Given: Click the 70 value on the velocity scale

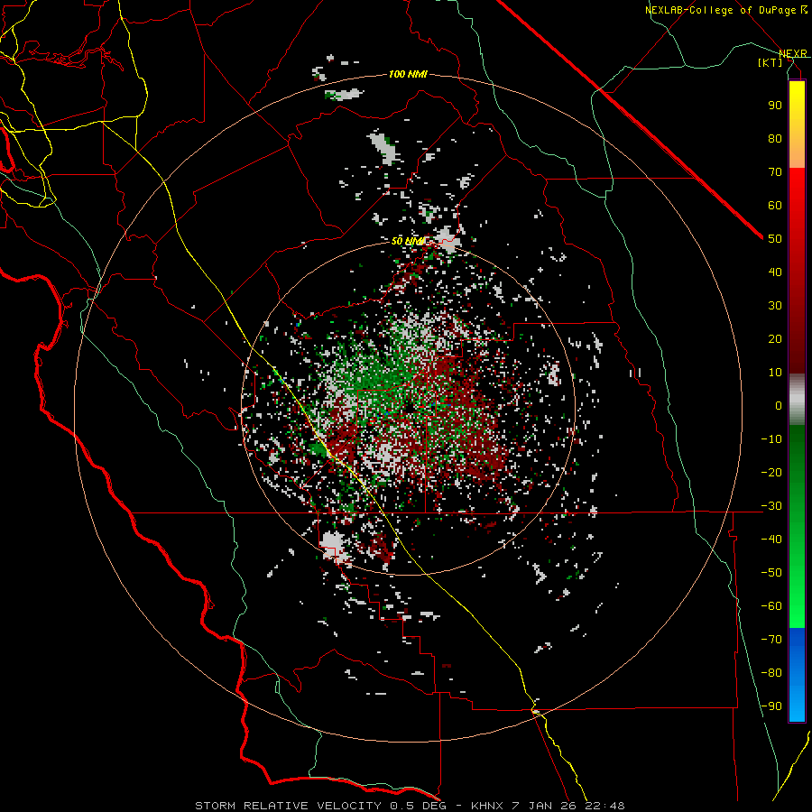Looking at the screenshot, I should (x=775, y=172).
